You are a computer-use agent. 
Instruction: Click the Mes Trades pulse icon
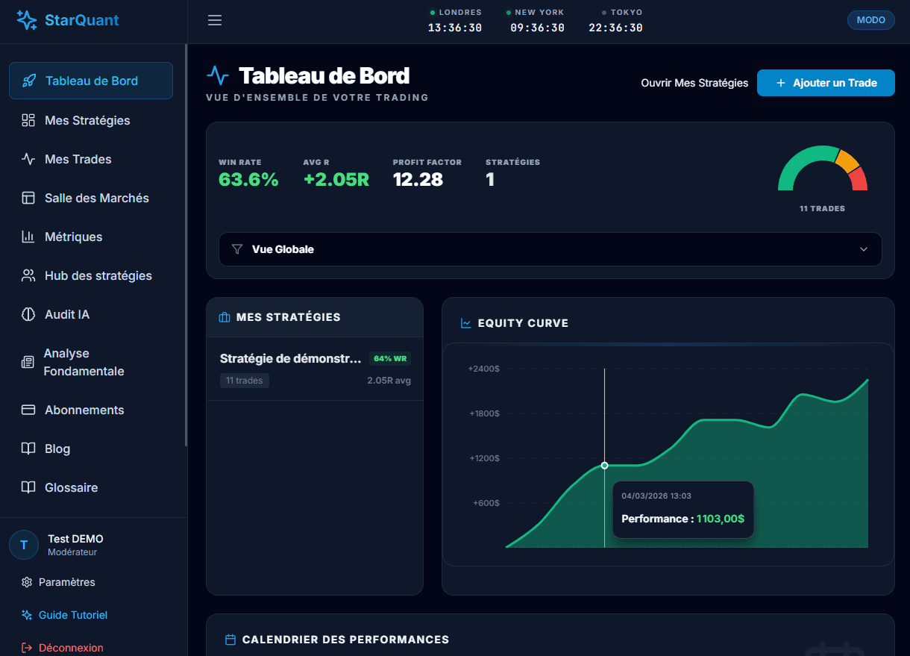(x=28, y=159)
